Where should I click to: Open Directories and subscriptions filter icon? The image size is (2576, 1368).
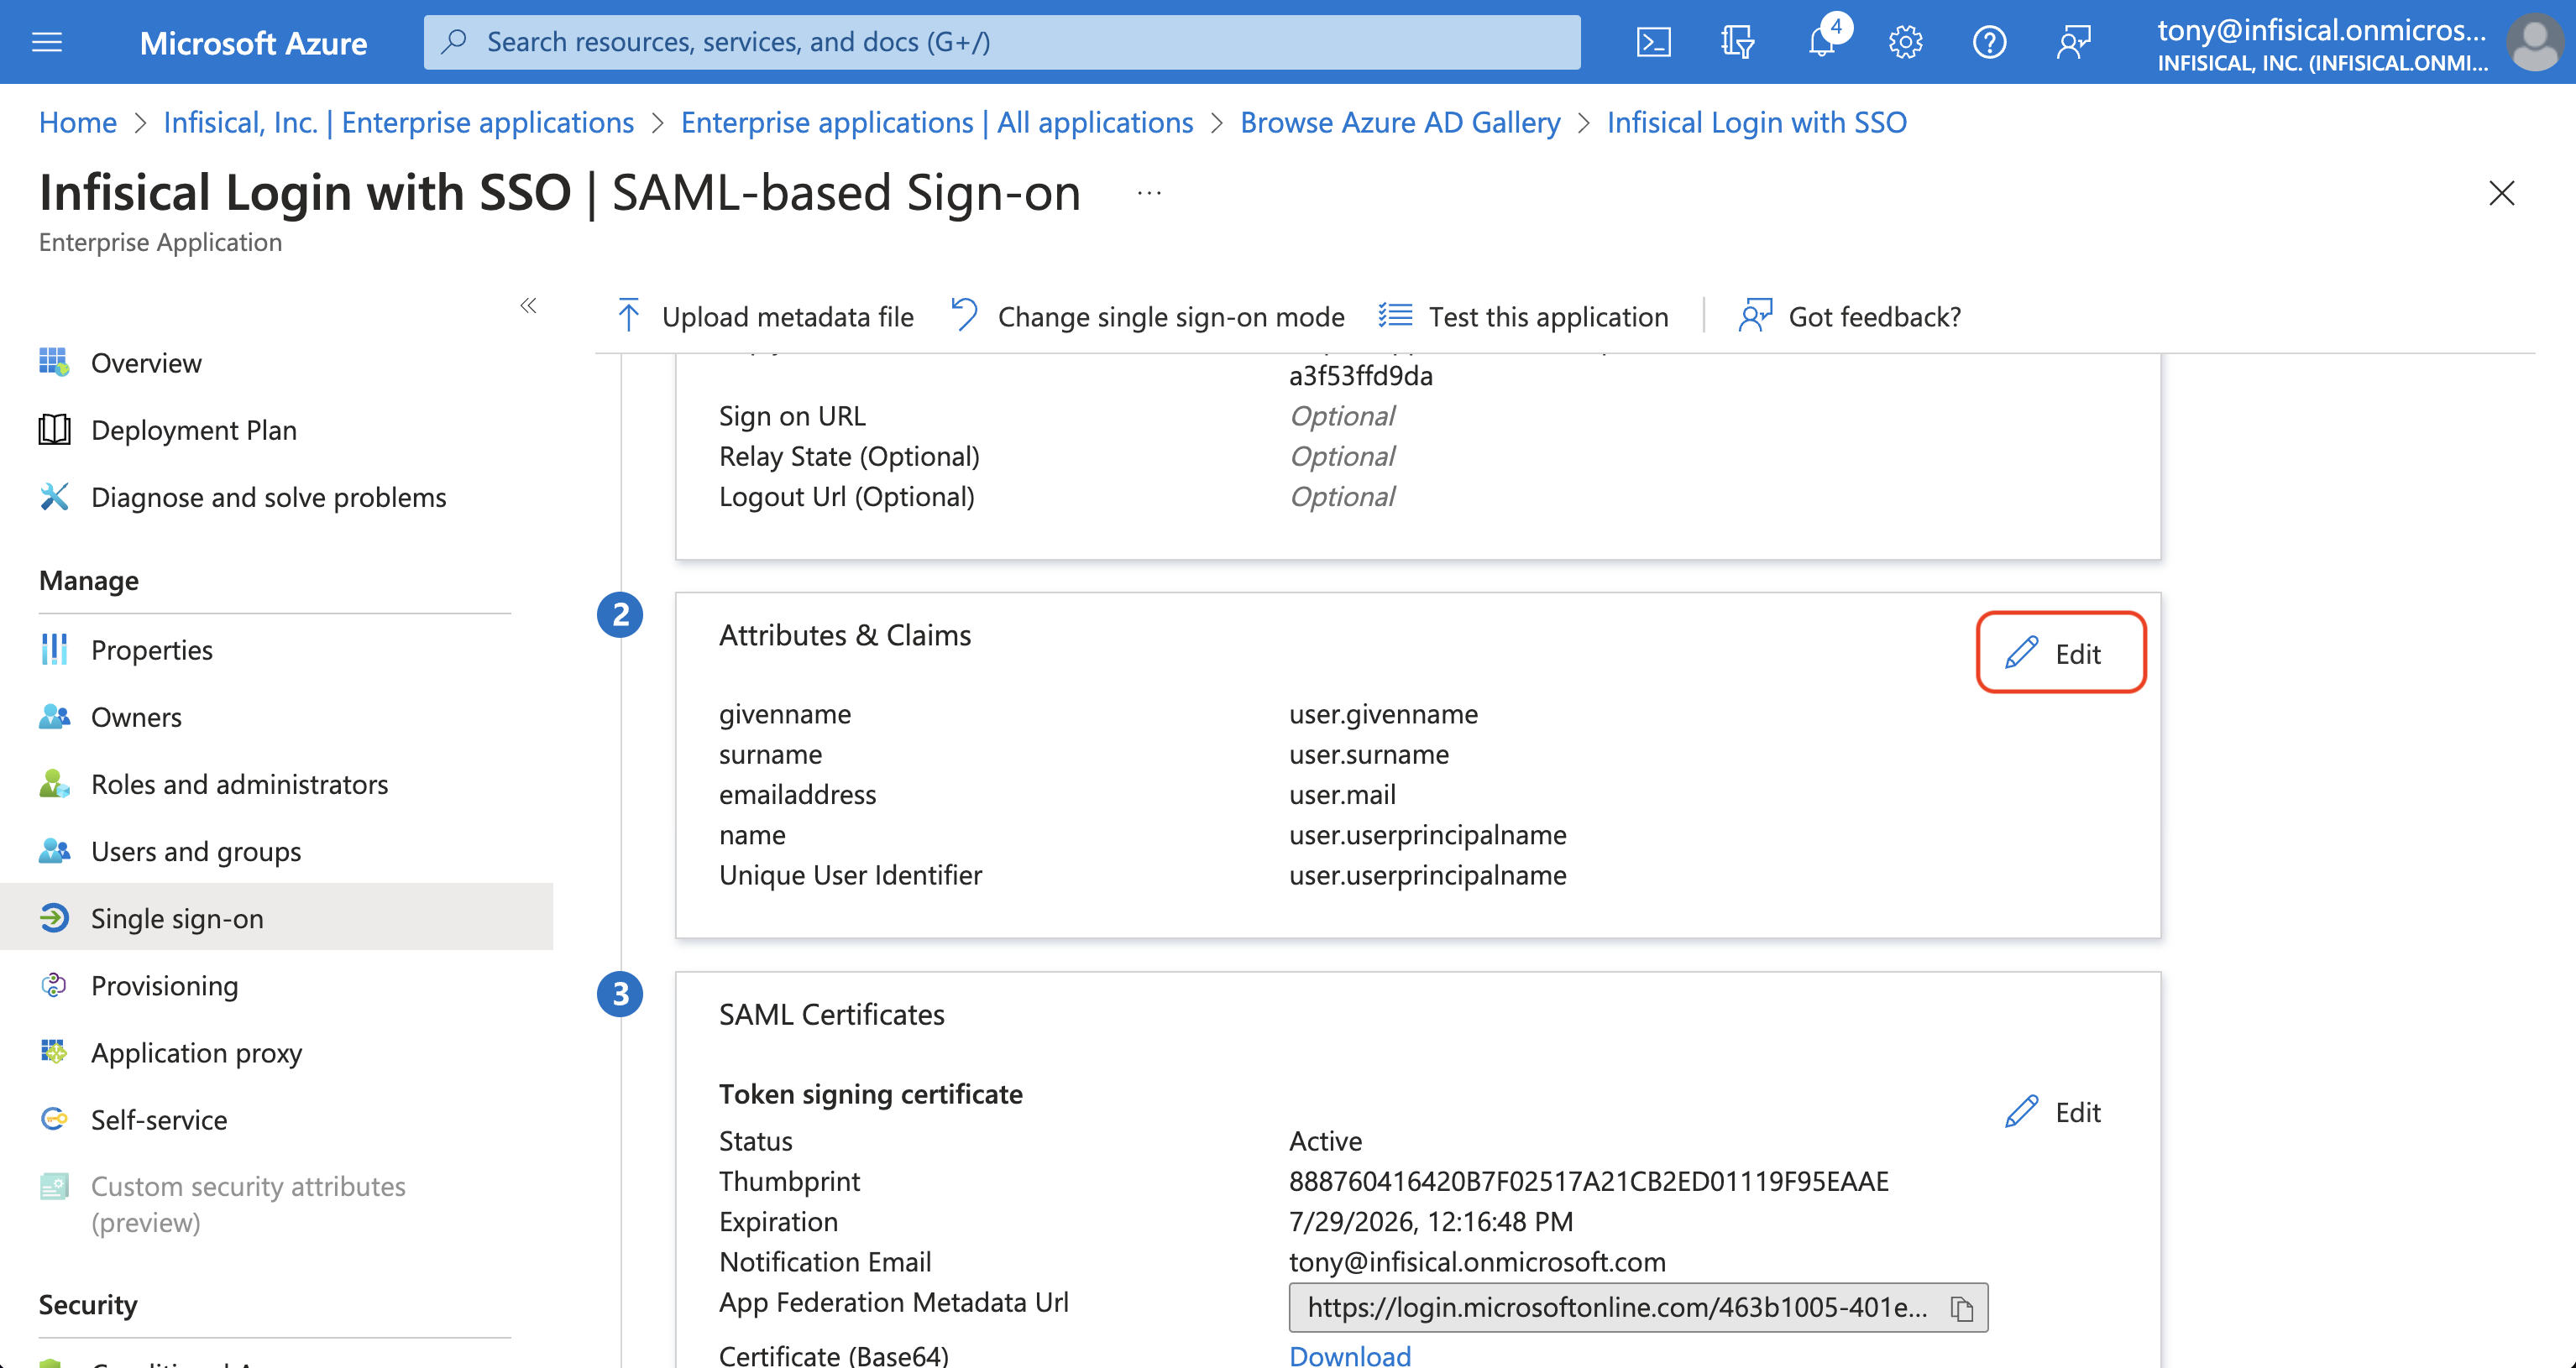pos(1737,42)
